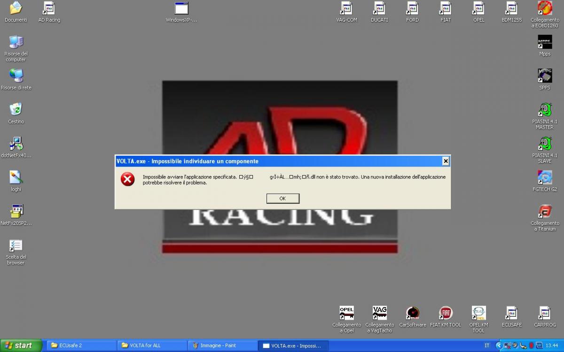Run the dotNetFx40 installer icon
Viewport: 564px width, 352px height.
tap(16, 147)
